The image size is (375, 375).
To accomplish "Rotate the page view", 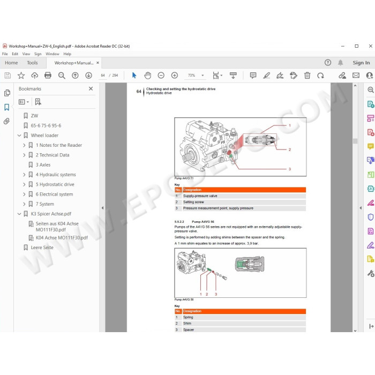I will point(320,76).
